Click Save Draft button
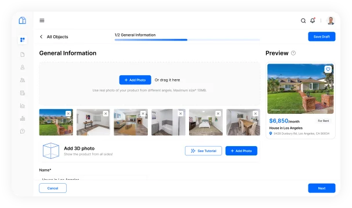Image resolution: width=352 pixels, height=208 pixels. point(322,36)
